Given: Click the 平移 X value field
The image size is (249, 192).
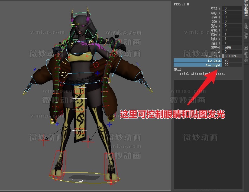Looking at the screenshot, I should click(x=232, y=8).
